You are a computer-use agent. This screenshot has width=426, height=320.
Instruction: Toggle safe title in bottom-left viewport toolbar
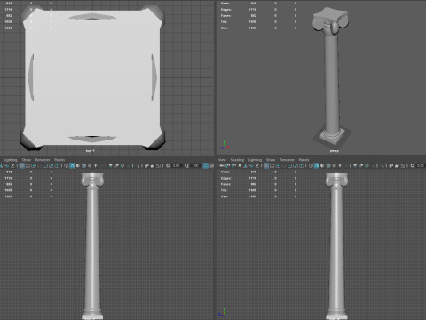coord(57,166)
